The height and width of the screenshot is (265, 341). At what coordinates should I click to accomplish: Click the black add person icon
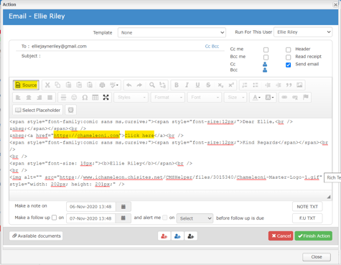click(x=191, y=236)
